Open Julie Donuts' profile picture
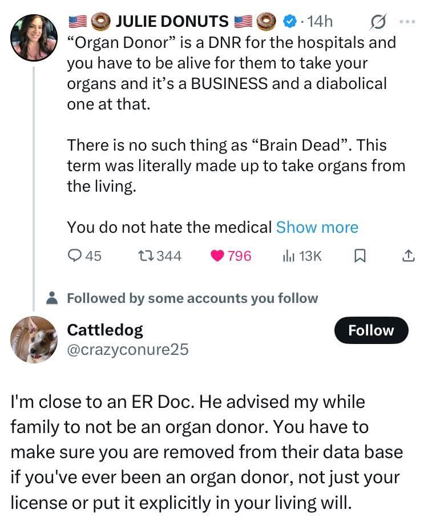The height and width of the screenshot is (526, 428). click(x=34, y=38)
